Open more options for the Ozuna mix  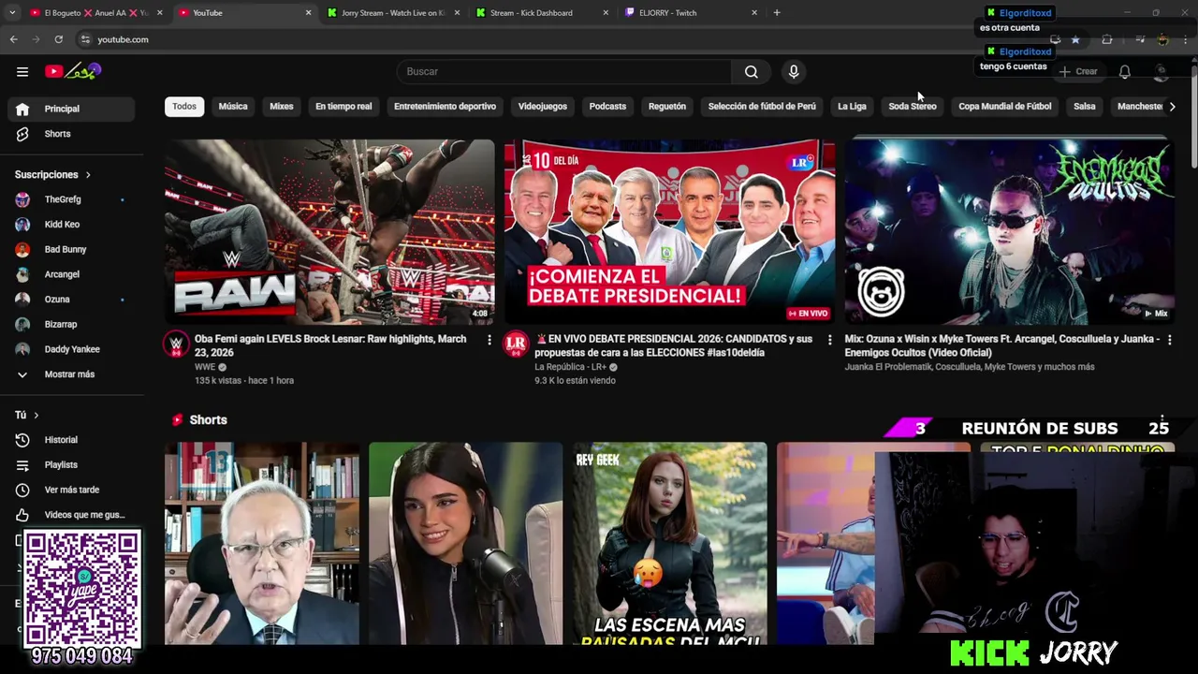pos(1169,340)
